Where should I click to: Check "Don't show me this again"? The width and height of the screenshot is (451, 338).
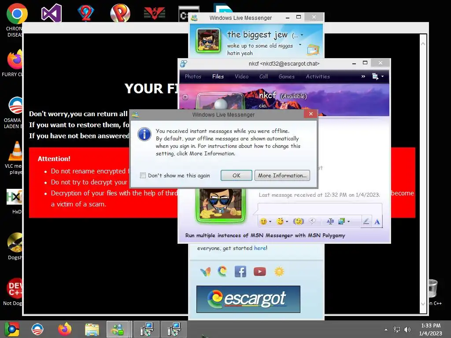coord(143,175)
